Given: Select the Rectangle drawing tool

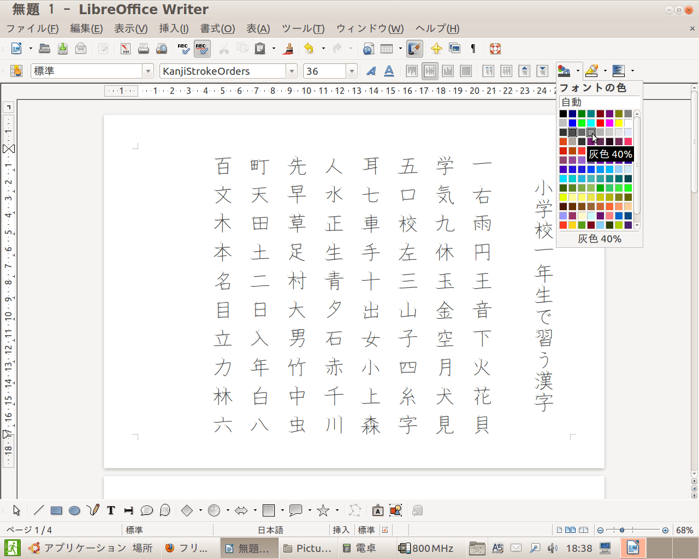Looking at the screenshot, I should click(56, 510).
